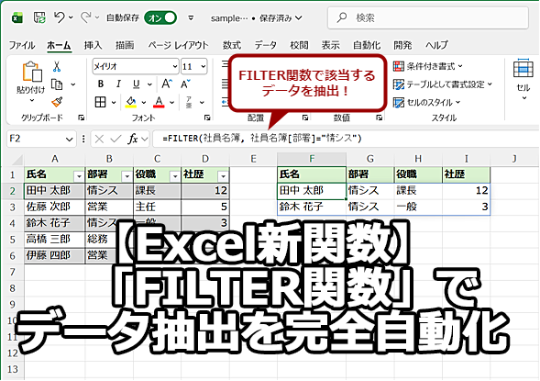Click the Select All corner triangle
This screenshot has height=381, width=540.
point(17,160)
